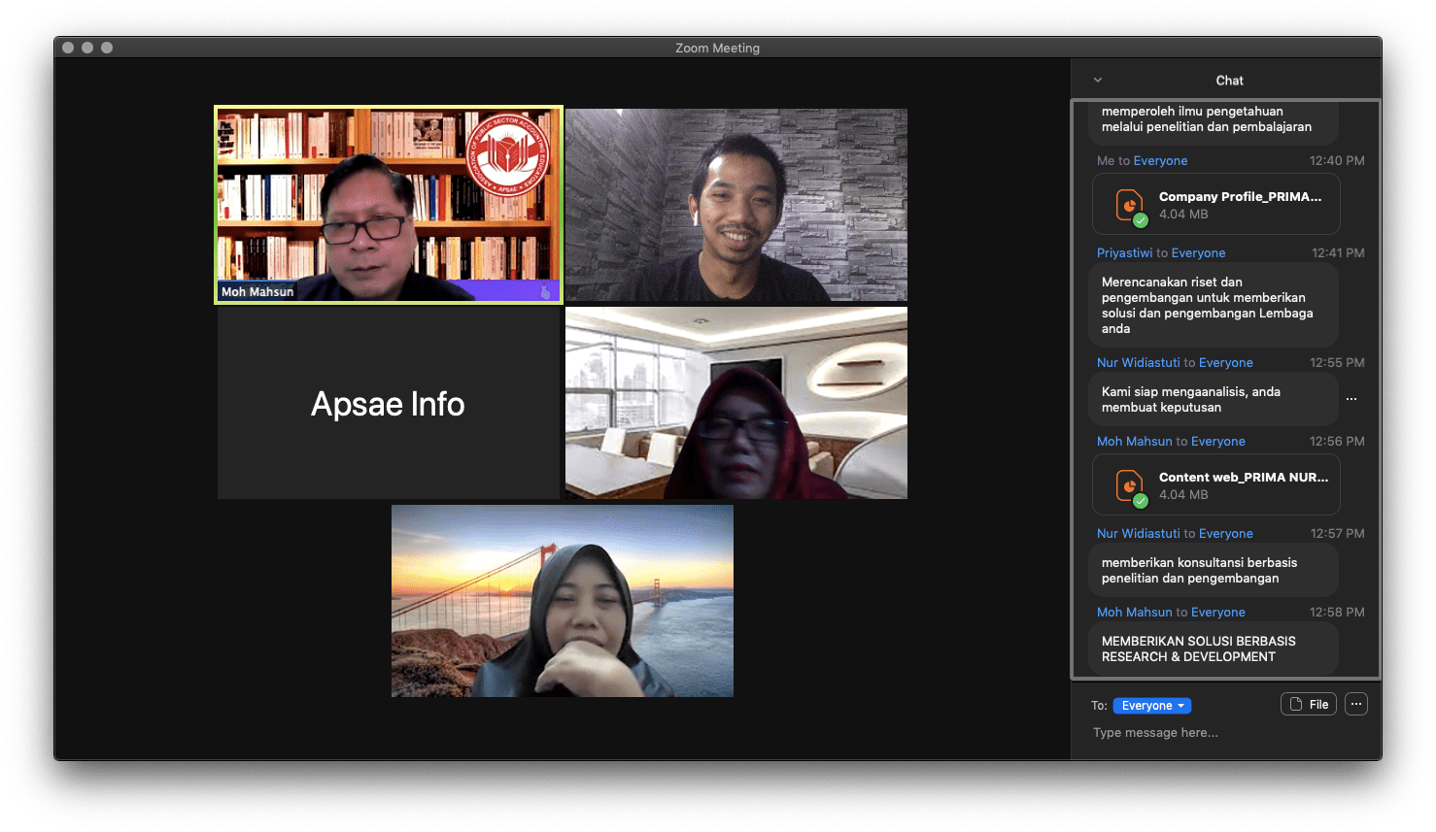
Task: Open the more options button next to File
Action: pos(1356,704)
